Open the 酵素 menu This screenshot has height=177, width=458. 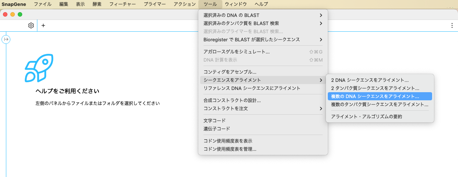tap(97, 4)
